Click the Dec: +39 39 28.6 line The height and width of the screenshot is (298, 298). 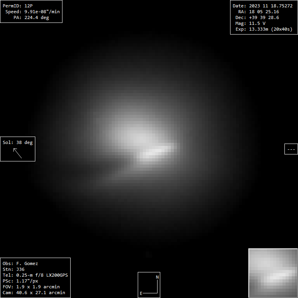click(257, 17)
